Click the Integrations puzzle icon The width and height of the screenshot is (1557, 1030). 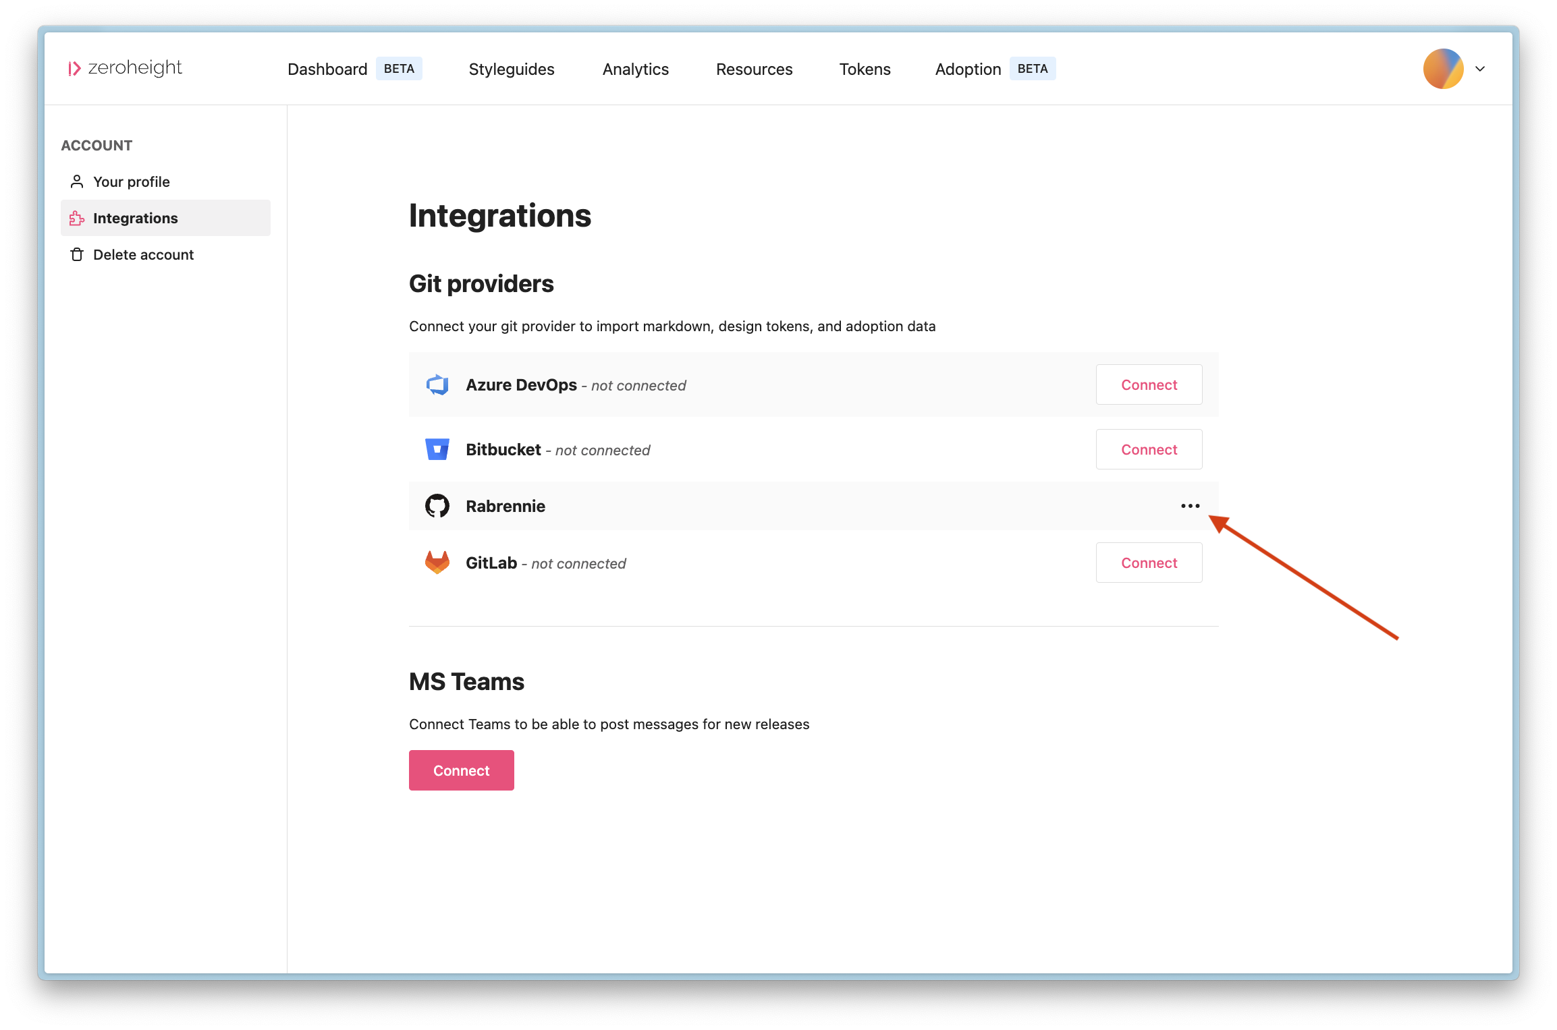coord(77,218)
